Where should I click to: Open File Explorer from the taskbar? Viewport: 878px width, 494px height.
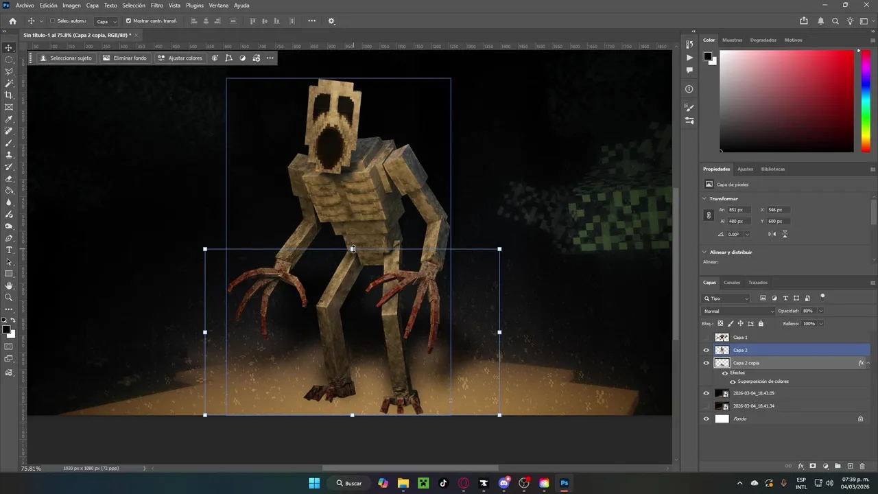403,483
